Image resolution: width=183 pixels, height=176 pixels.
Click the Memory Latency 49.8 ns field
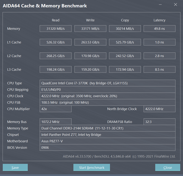click(x=160, y=28)
